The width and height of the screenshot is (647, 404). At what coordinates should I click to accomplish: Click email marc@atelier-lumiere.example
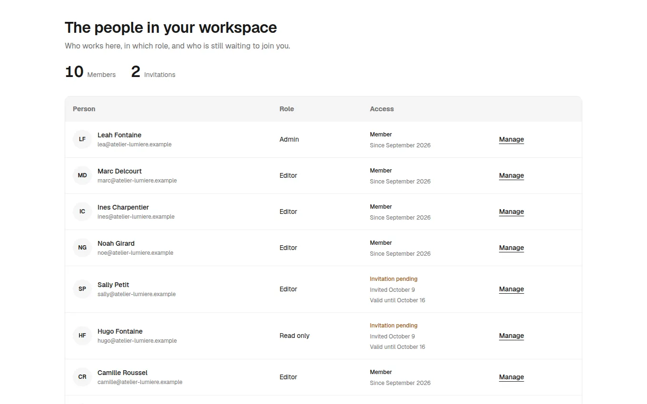coord(137,181)
